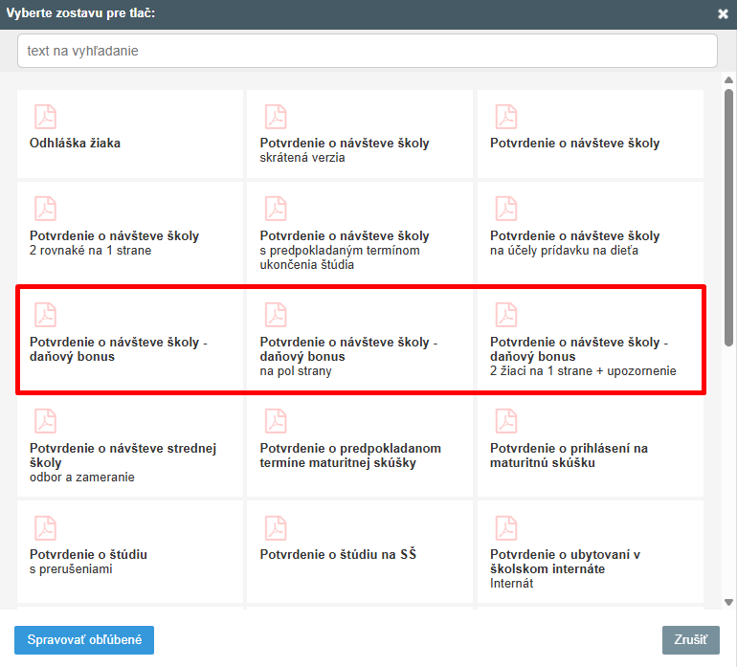Click '2 žiaci na 1 strane + upozornenie' text
Viewport: 737px width, 667px height.
tap(583, 371)
